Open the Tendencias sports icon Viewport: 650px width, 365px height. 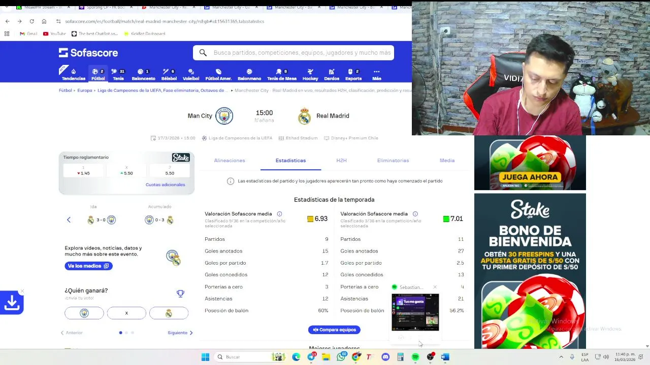[74, 75]
